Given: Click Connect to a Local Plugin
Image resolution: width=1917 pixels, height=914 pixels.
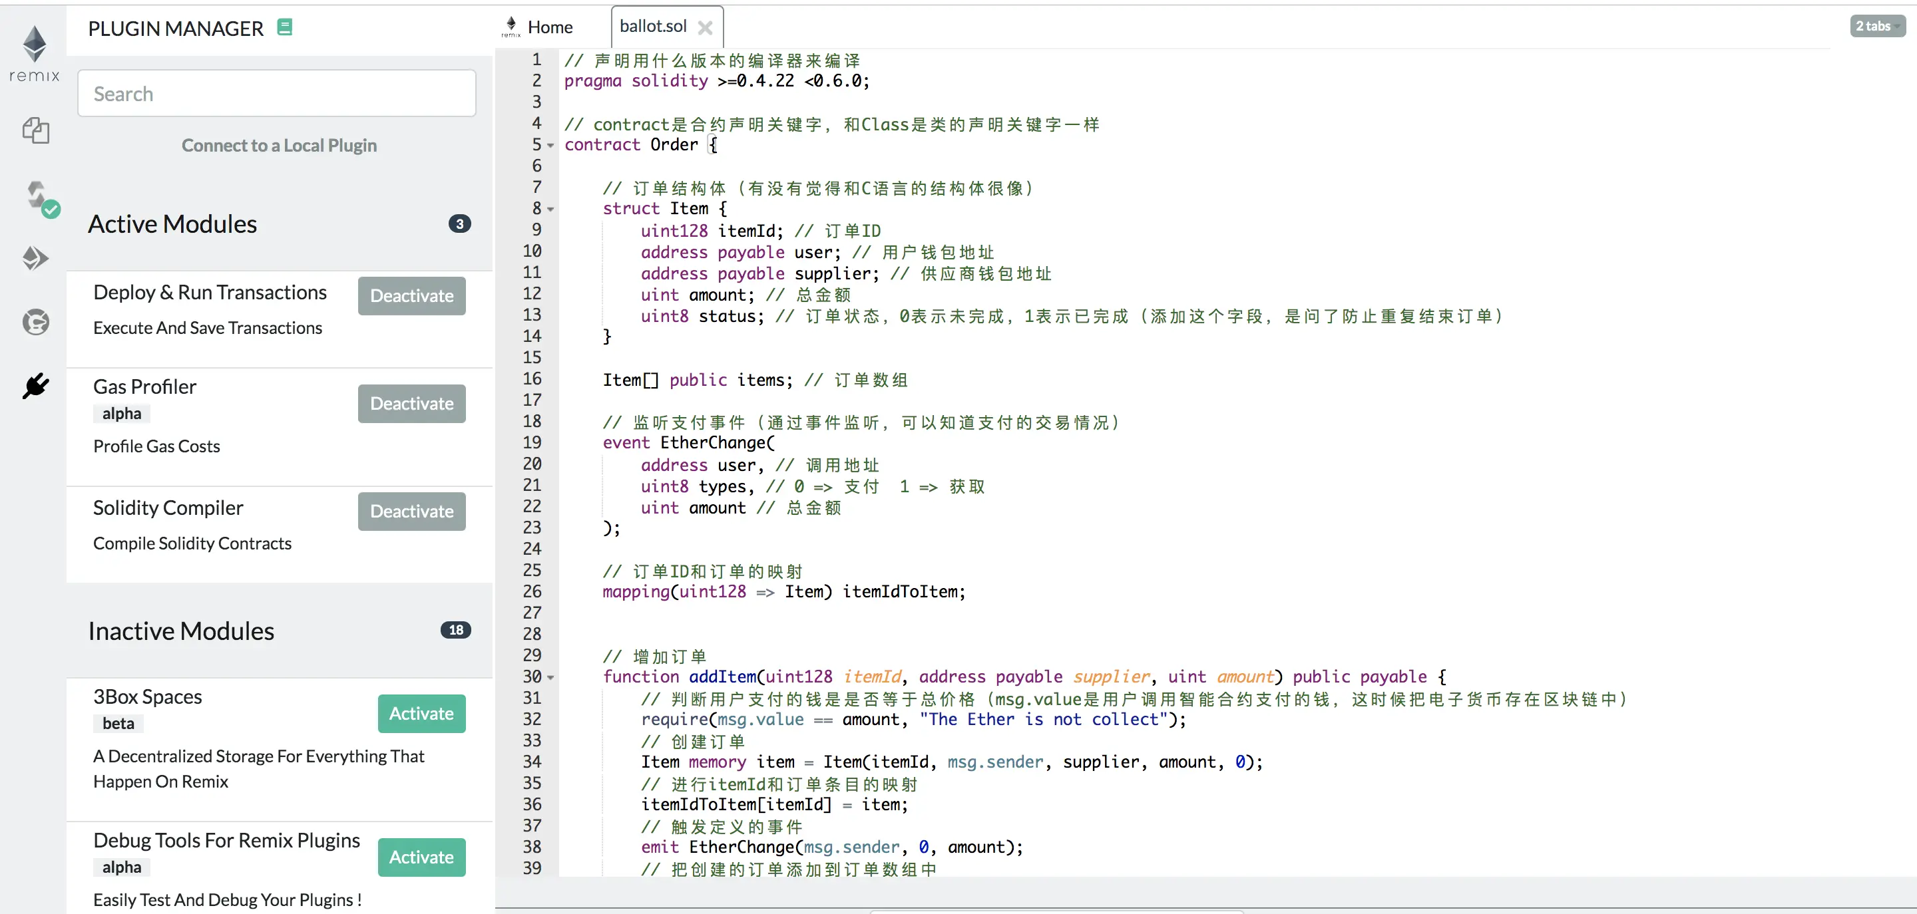Looking at the screenshot, I should 279,146.
